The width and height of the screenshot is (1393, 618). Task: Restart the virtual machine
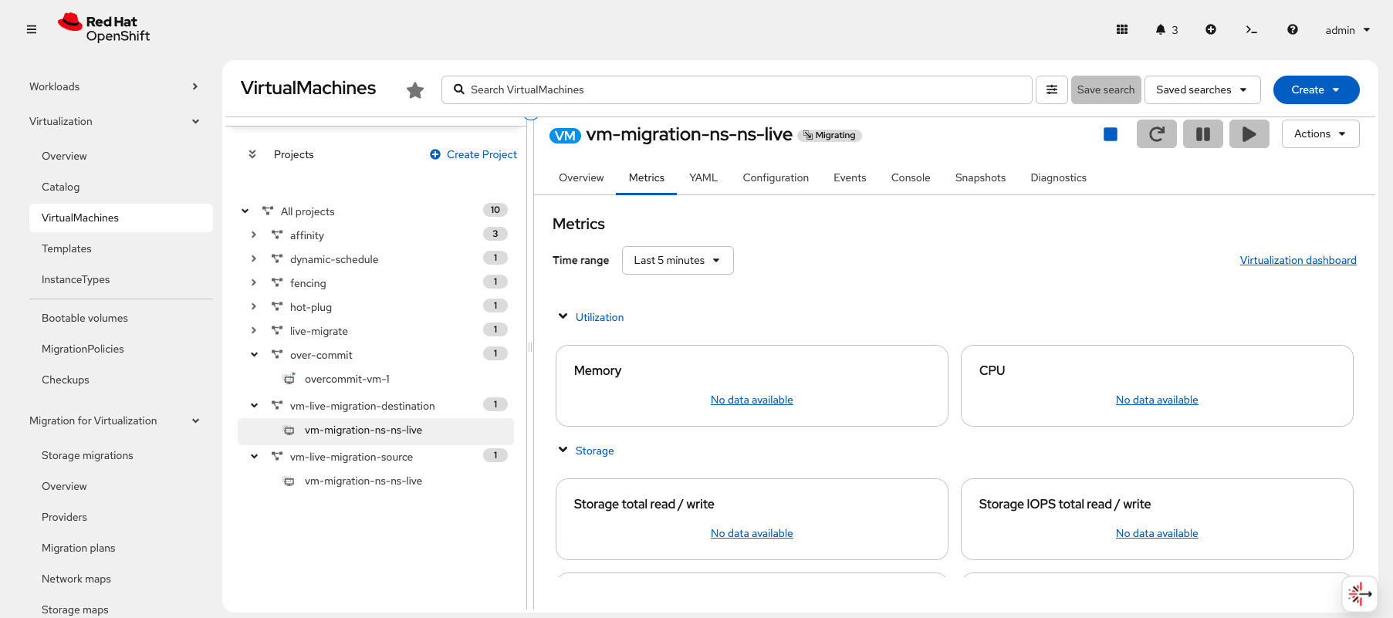click(1156, 134)
